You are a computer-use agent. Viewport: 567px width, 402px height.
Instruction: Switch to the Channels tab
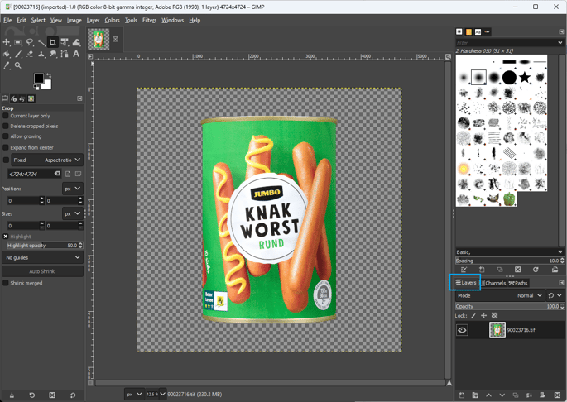(493, 283)
